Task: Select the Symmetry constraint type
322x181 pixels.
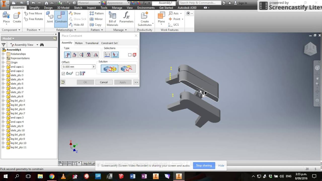Action: pyautogui.click(x=96, y=55)
